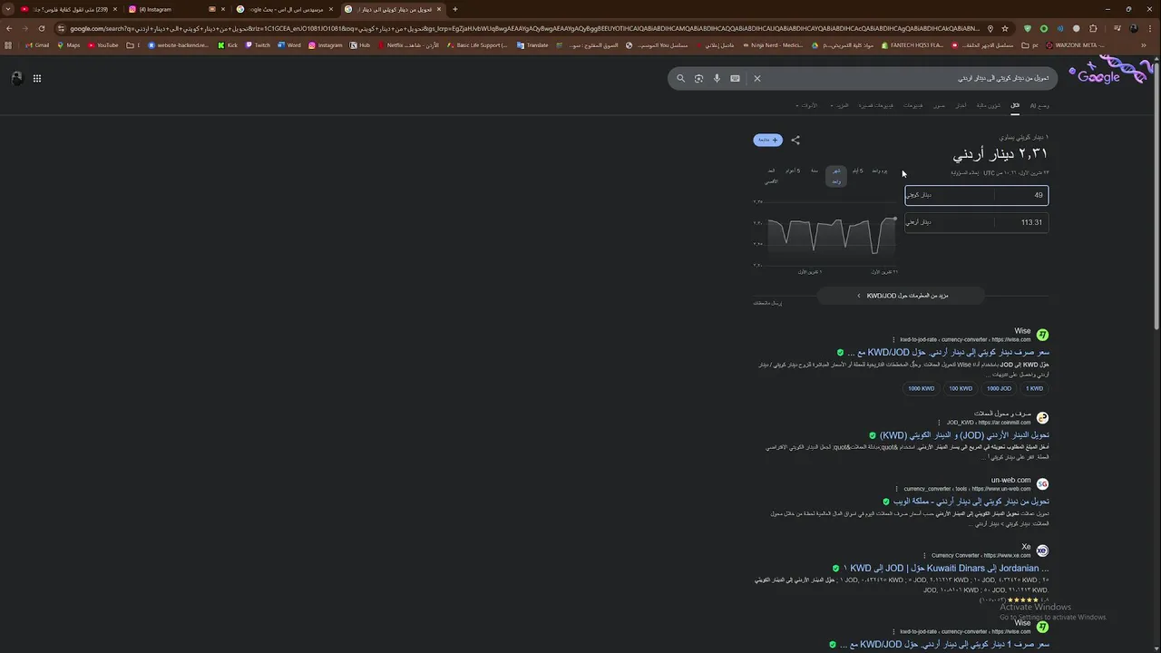
Task: Open the YouTube bookmark
Action: (x=103, y=44)
